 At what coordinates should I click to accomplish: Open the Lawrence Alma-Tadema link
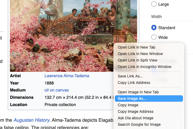point(67,76)
